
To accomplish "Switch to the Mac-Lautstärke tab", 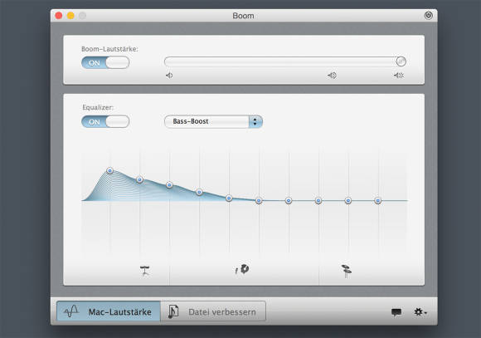I will [x=109, y=311].
